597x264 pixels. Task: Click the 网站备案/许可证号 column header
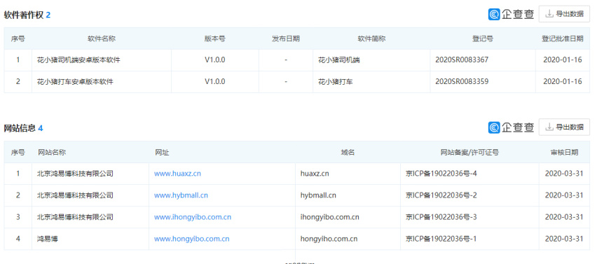(469, 152)
